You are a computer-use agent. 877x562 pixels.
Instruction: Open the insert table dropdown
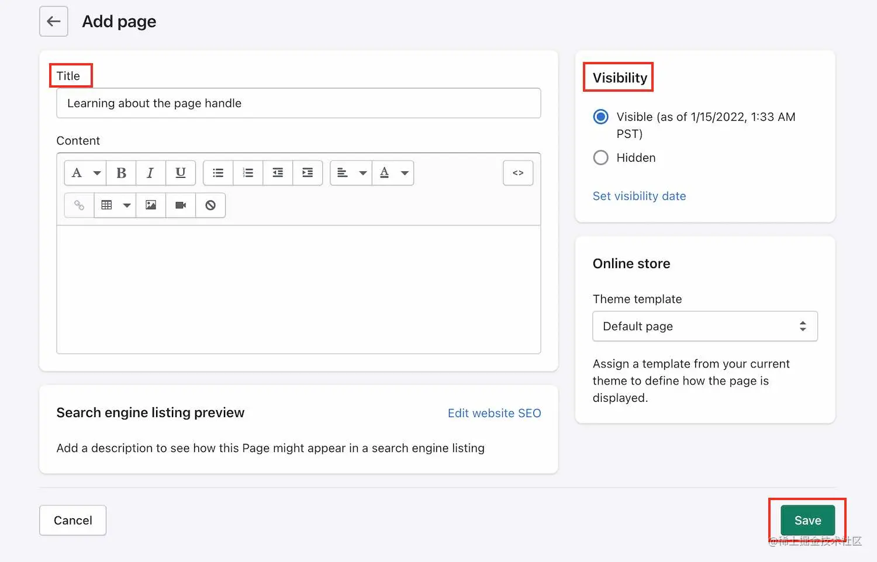point(115,205)
